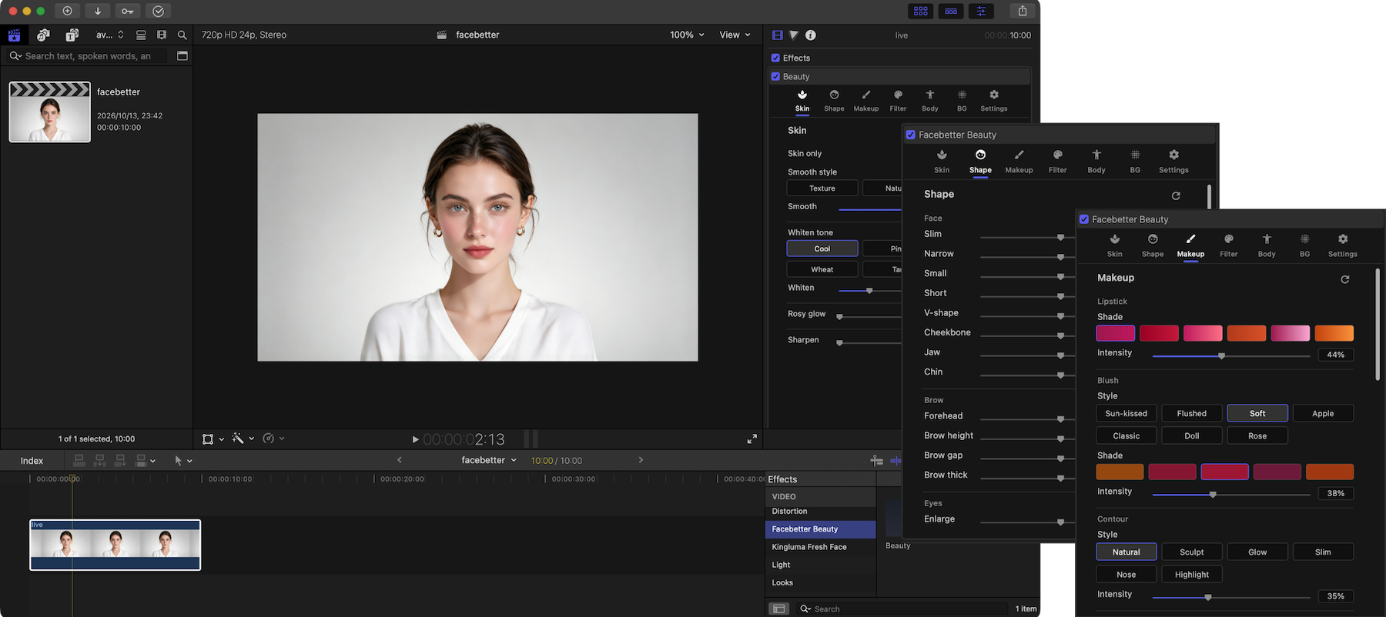Open the libraries sidebar clapper icon
Image resolution: width=1386 pixels, height=617 pixels.
pyautogui.click(x=15, y=35)
